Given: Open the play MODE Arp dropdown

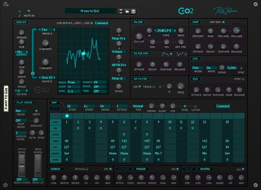Looking at the screenshot, I should [x=21, y=111].
